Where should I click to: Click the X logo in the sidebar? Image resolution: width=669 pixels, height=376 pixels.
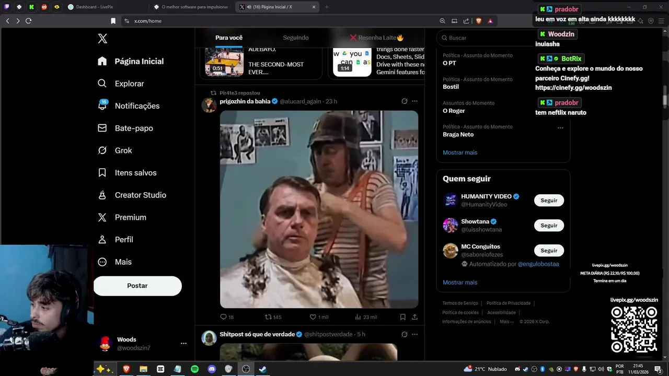(102, 38)
